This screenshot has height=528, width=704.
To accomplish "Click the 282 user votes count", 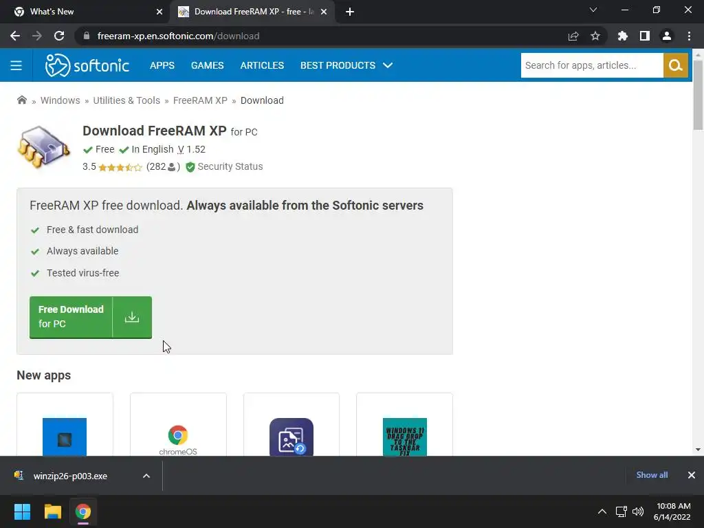I will coord(163,166).
